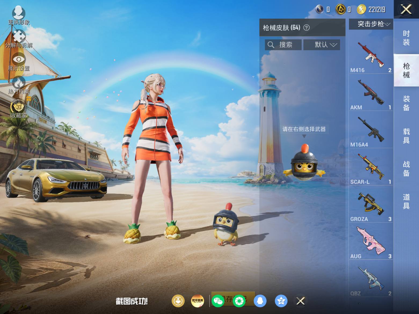419x314 pixels.
Task: Select the pink AUG weapon skin
Action: click(371, 241)
